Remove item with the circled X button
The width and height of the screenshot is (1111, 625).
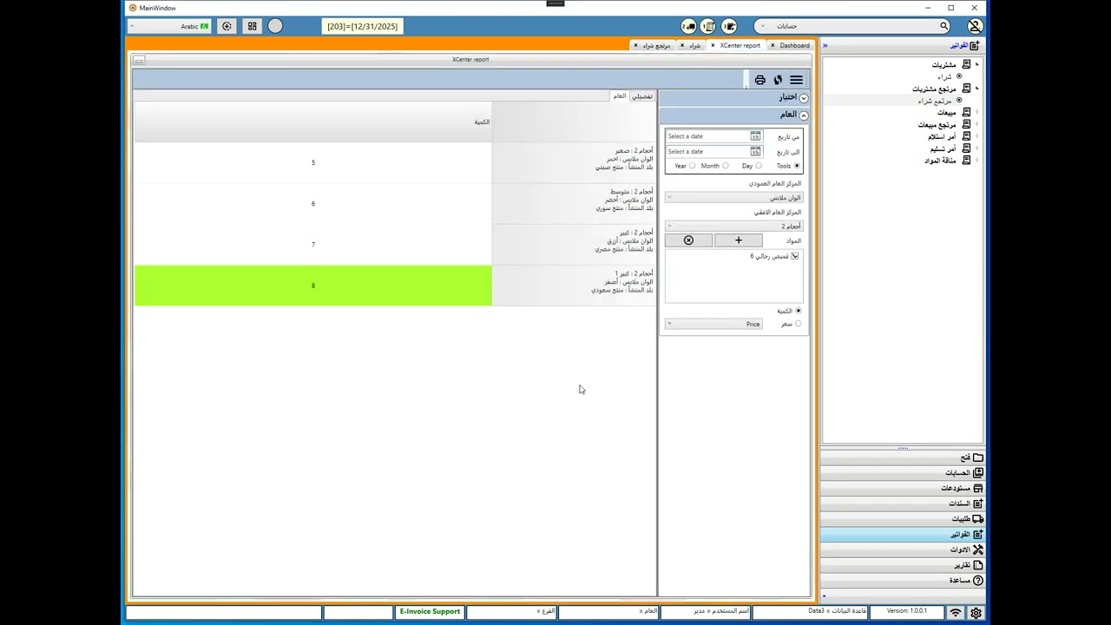pyautogui.click(x=688, y=240)
